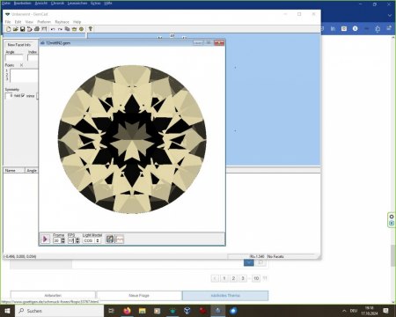Click the round green gem toolbar icon
The height and width of the screenshot is (317, 396).
click(82, 29)
